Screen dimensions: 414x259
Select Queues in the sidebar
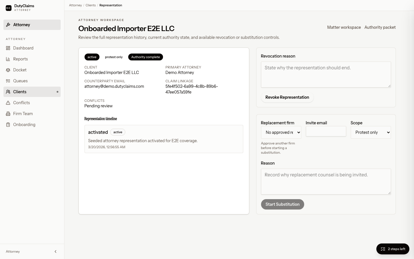[x=32, y=81]
